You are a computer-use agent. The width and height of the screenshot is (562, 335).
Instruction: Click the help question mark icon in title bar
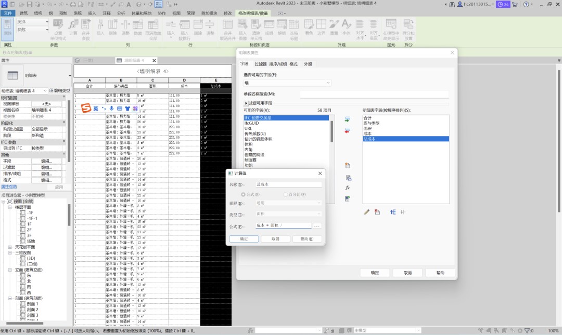tap(526, 5)
